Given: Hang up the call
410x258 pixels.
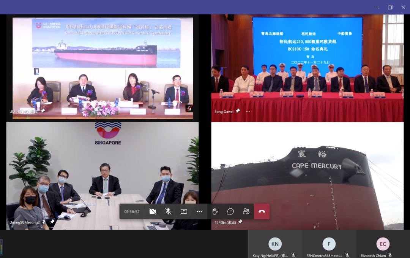Looking at the screenshot, I should pos(262,211).
